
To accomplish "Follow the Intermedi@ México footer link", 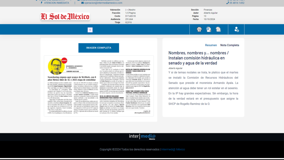I will tap(173, 149).
